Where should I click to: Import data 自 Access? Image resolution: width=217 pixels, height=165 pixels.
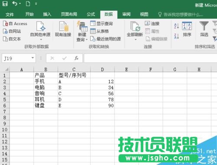15,24
